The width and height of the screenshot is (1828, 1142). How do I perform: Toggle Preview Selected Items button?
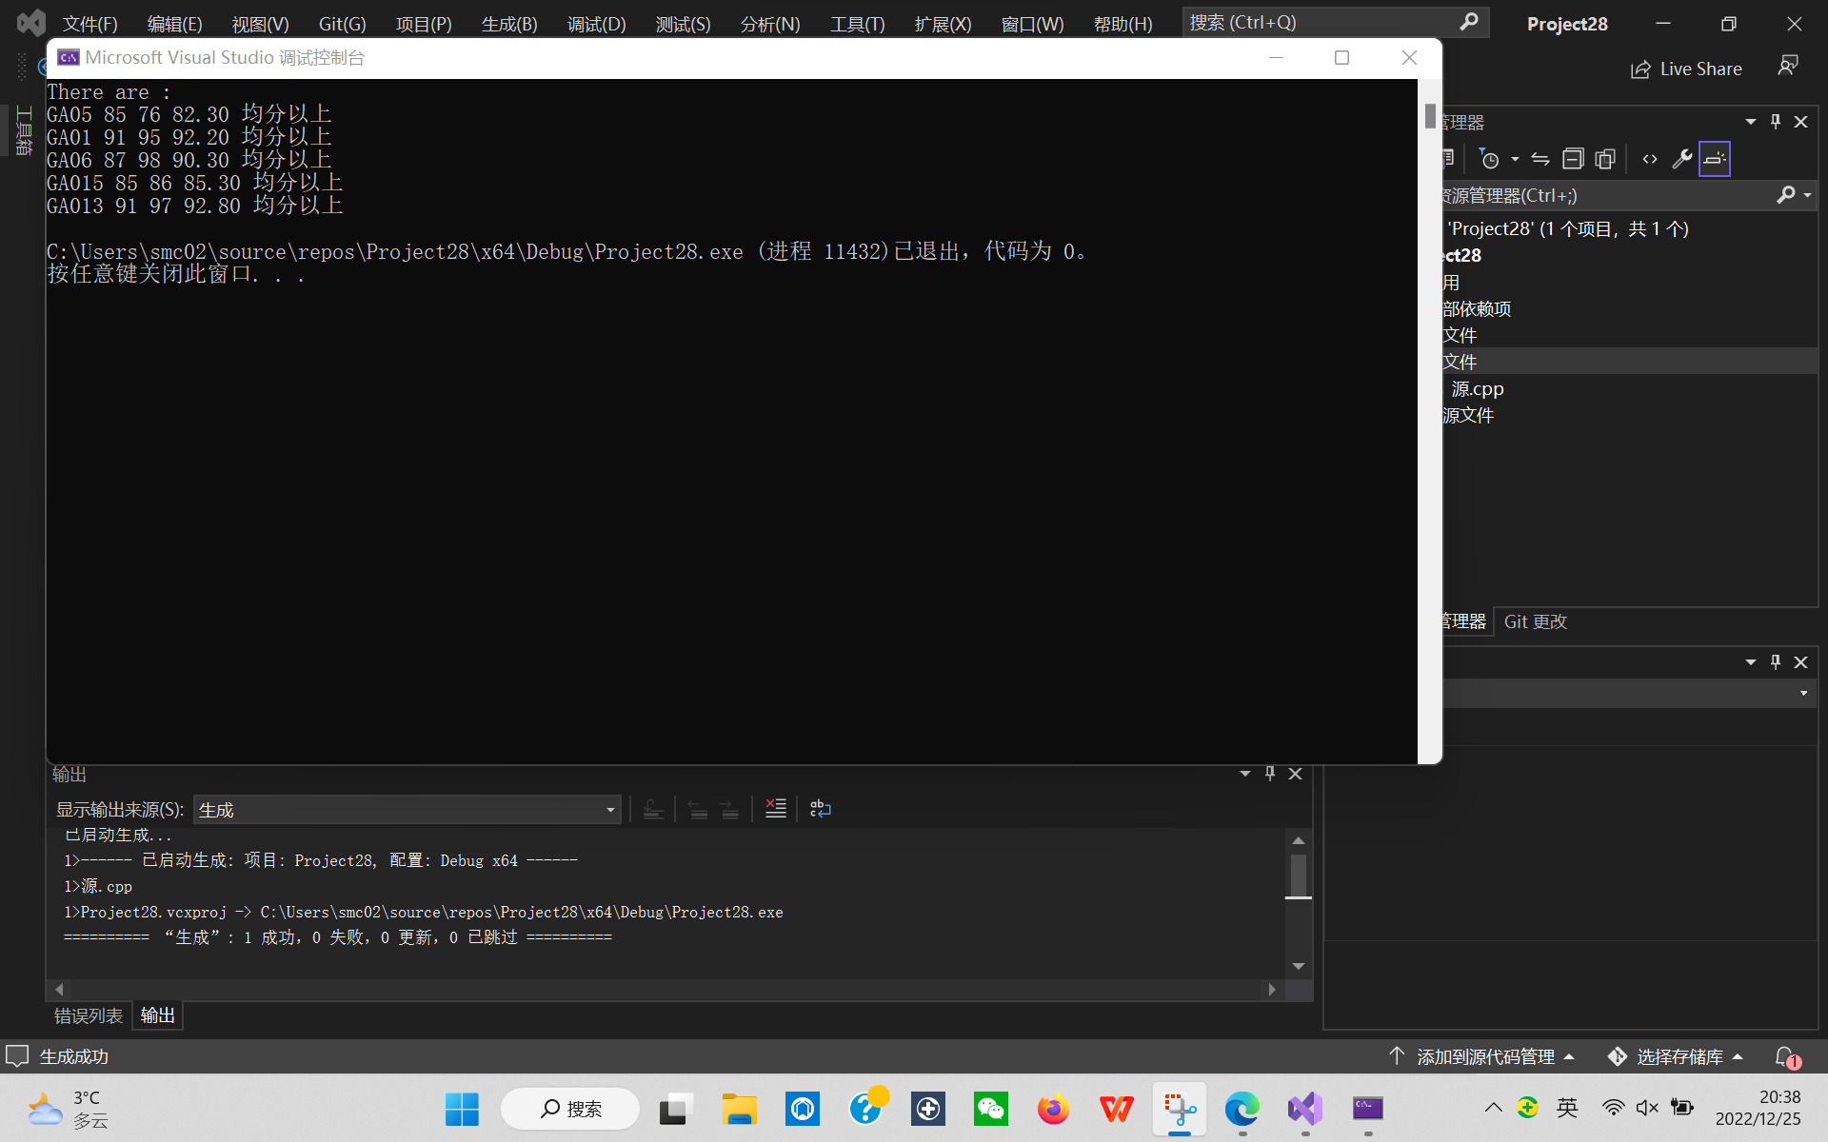click(x=1715, y=159)
